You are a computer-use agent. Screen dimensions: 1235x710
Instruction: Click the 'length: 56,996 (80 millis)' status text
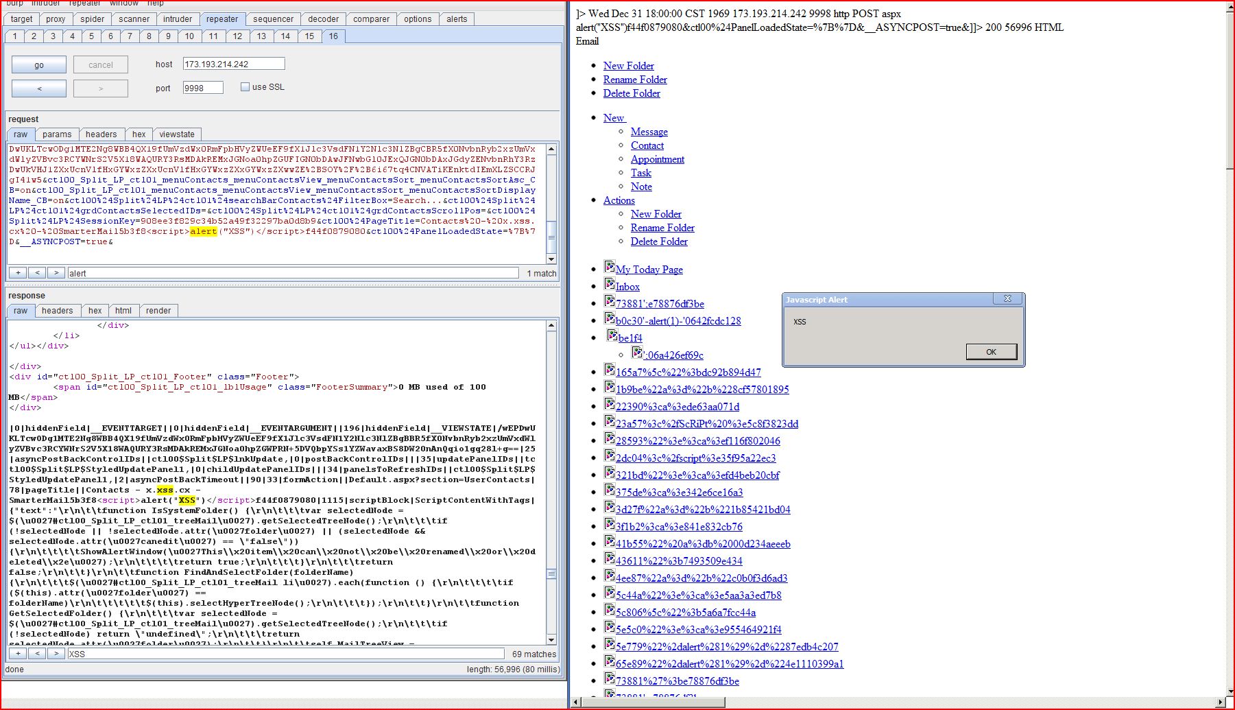513,670
